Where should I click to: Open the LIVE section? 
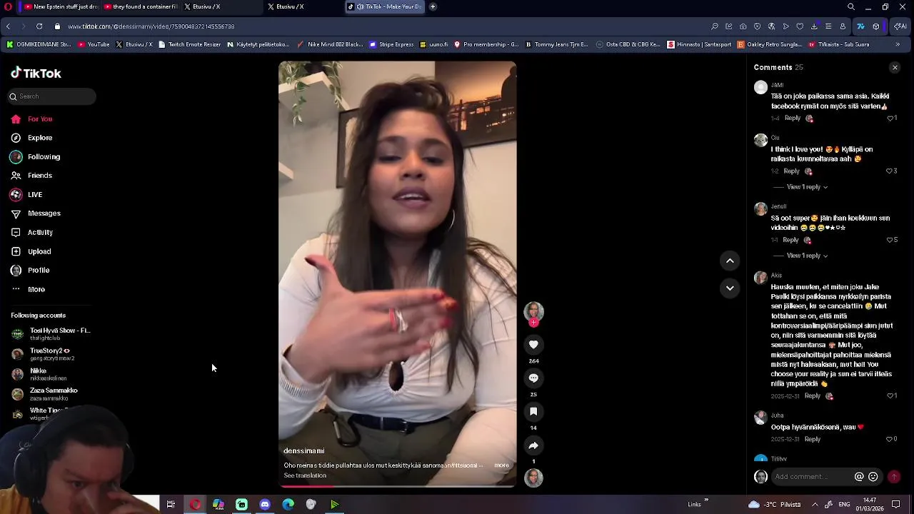27,195
